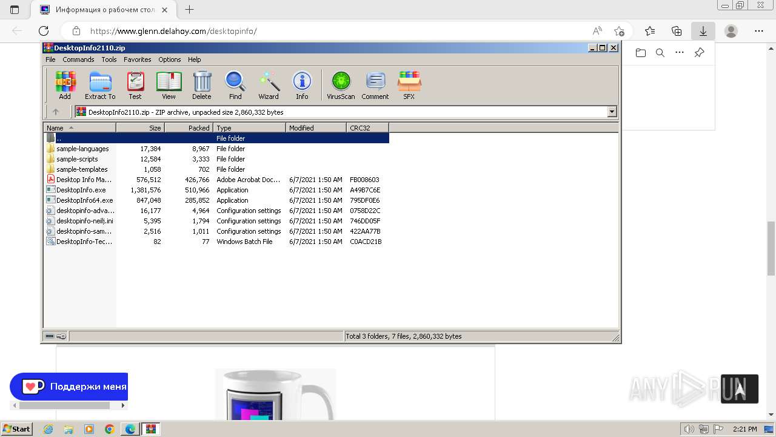Click the taskbar clock 2:21 PM
The width and height of the screenshot is (776, 437).
point(744,429)
